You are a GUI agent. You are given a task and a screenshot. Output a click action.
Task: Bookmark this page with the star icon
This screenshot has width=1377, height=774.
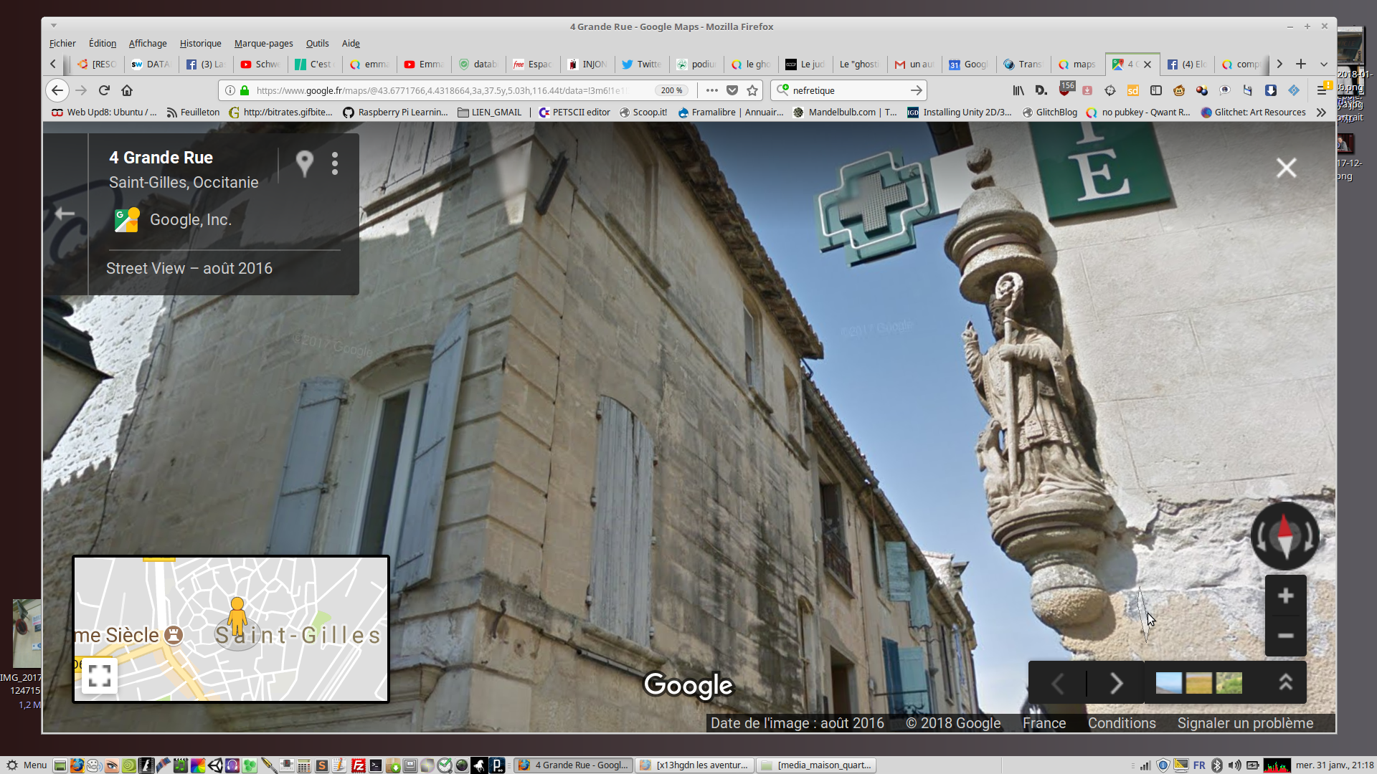coord(752,90)
